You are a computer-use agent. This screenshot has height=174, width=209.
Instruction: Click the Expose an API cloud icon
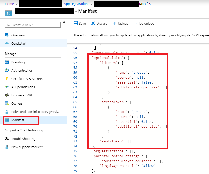coord(7,95)
